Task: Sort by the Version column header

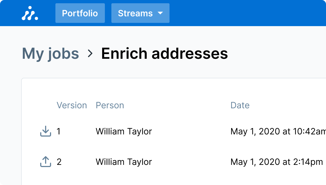Action: (x=72, y=105)
